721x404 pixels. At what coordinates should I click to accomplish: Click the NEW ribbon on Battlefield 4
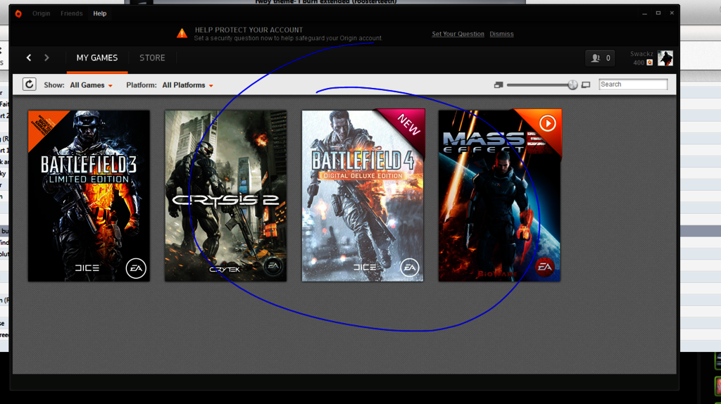(x=408, y=125)
